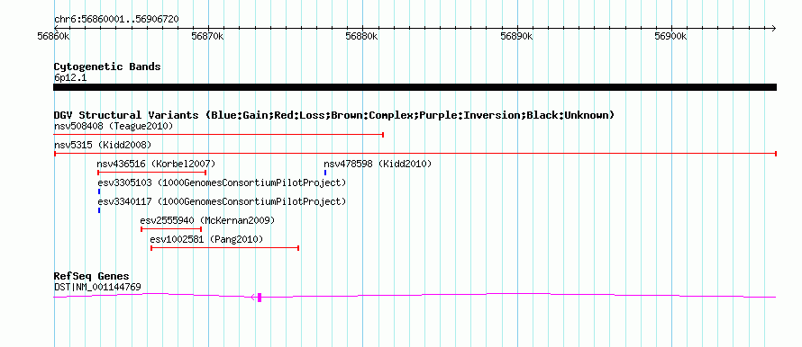Open the esv2555940 (McKernan2009) label

pyautogui.click(x=207, y=220)
